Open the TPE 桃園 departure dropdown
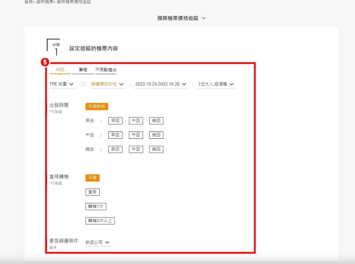 (x=62, y=84)
